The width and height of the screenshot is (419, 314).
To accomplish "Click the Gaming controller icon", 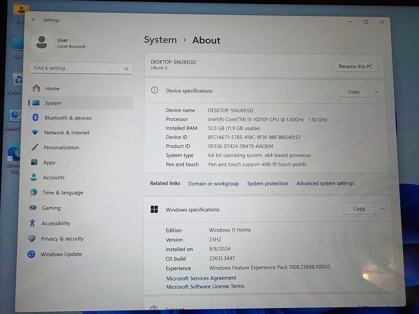I will click(33, 207).
